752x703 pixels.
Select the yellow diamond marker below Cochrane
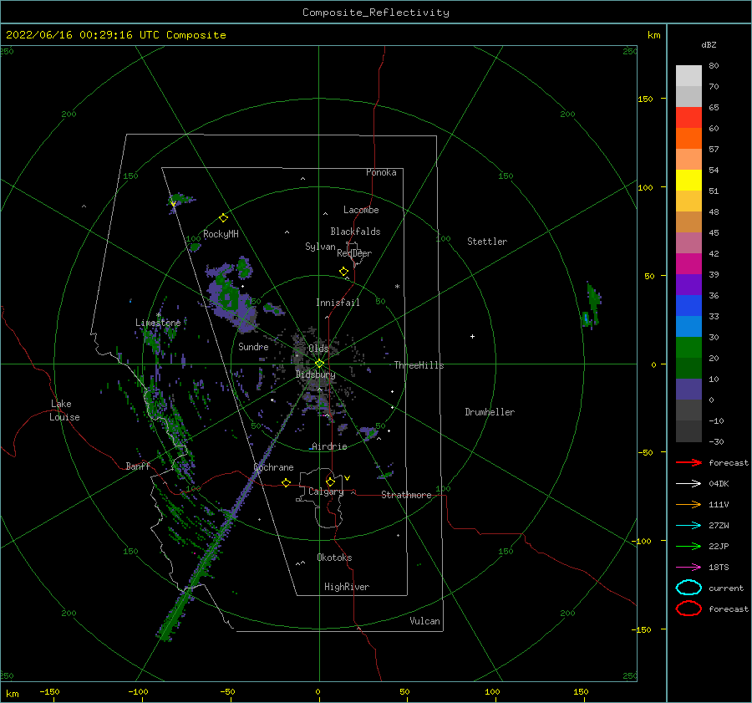coord(287,482)
